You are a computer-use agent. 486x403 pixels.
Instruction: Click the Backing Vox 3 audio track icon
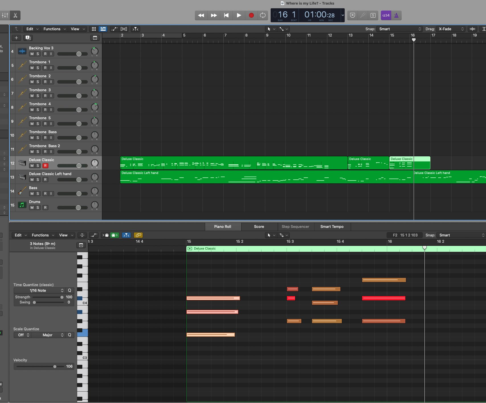(22, 51)
